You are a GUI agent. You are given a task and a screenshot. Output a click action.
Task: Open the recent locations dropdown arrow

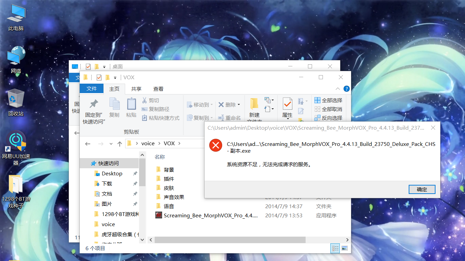click(x=111, y=144)
